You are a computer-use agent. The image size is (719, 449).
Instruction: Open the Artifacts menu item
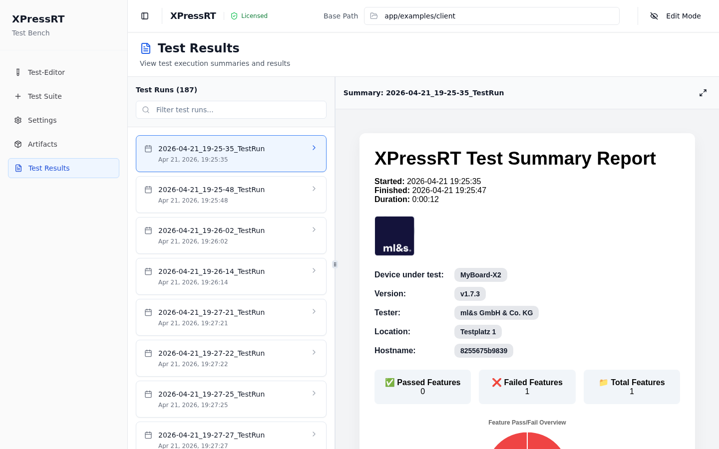pyautogui.click(x=63, y=144)
